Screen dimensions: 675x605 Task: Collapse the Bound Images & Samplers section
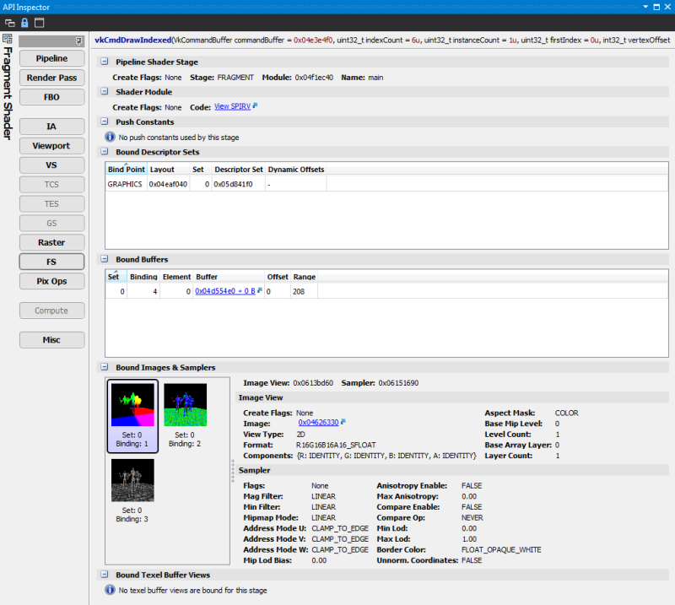(104, 368)
